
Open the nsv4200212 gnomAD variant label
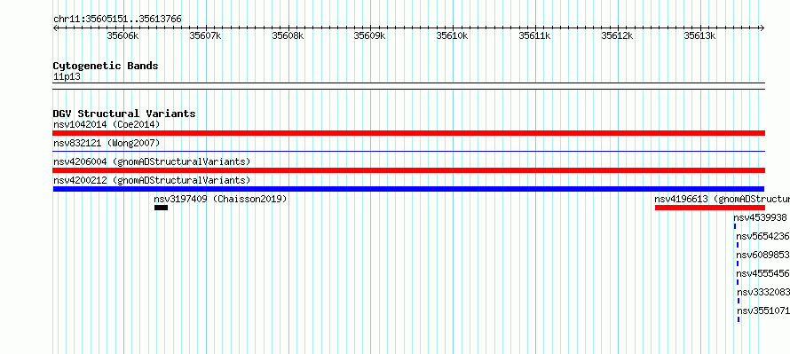click(152, 180)
